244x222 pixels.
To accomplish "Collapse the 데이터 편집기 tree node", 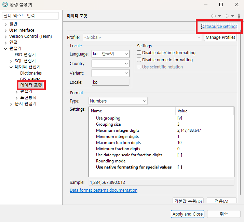I will pos(11,67).
